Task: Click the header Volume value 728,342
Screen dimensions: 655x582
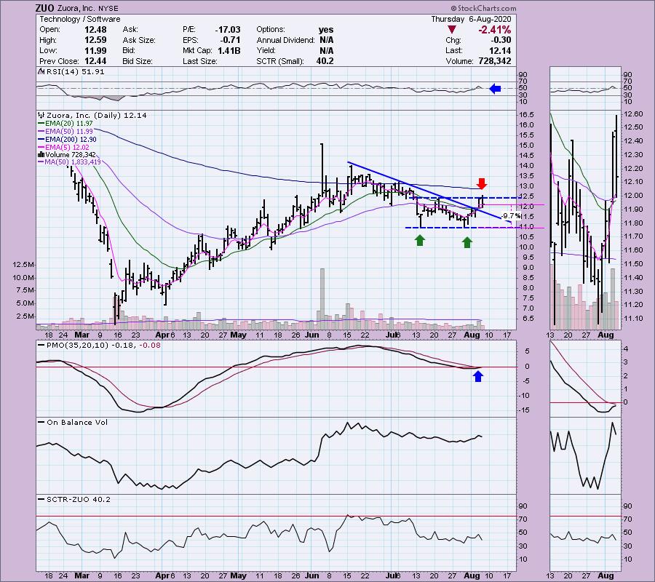Action: click(493, 61)
